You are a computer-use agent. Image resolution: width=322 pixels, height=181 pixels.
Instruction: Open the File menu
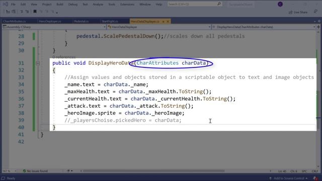(x=13, y=5)
